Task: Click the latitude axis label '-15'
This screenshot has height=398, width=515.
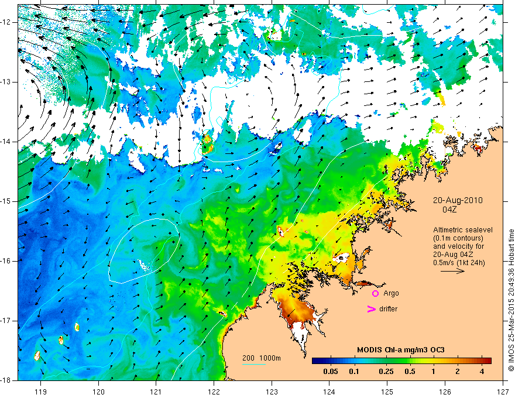Action: click(x=6, y=201)
